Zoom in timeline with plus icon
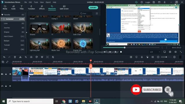 click(x=174, y=57)
